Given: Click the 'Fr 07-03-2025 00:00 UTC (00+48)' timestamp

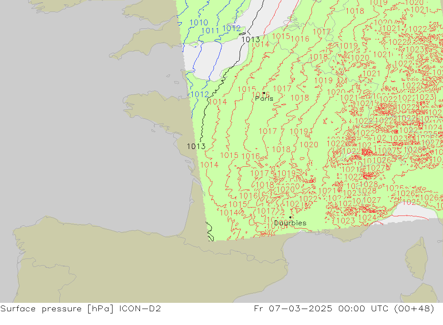Looking at the screenshot, I should tap(344, 308).
